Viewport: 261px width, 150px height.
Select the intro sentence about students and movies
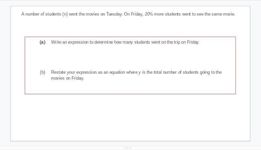tap(128, 14)
